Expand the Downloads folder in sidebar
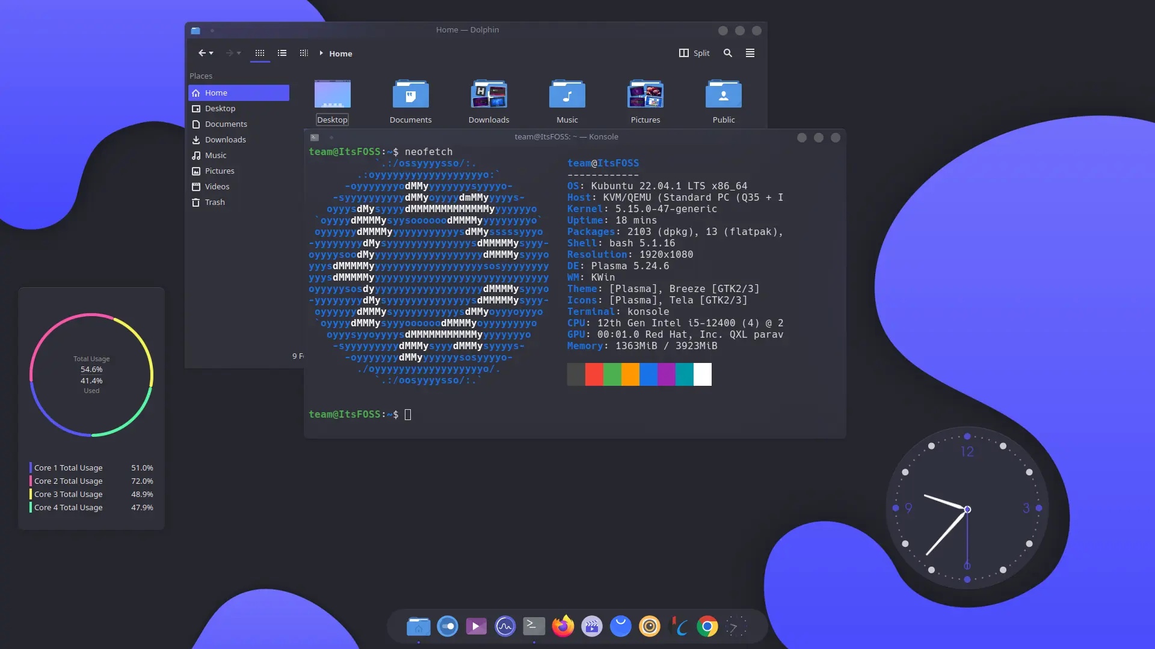 pos(226,139)
